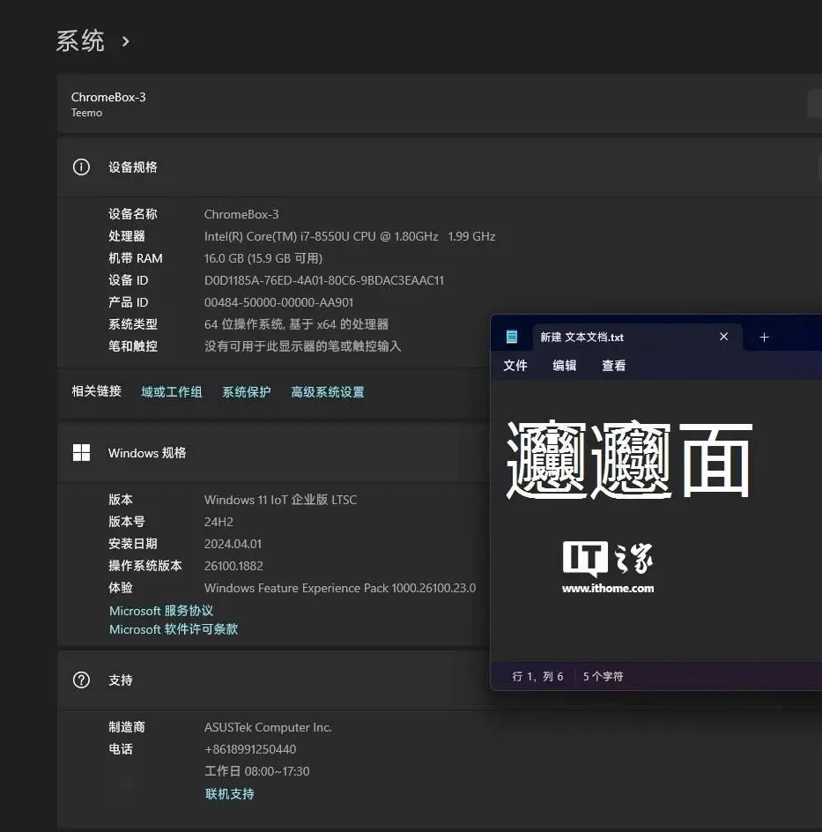Screen dimensions: 822x832
Task: Open the 系统保护 link
Action: pos(246,392)
